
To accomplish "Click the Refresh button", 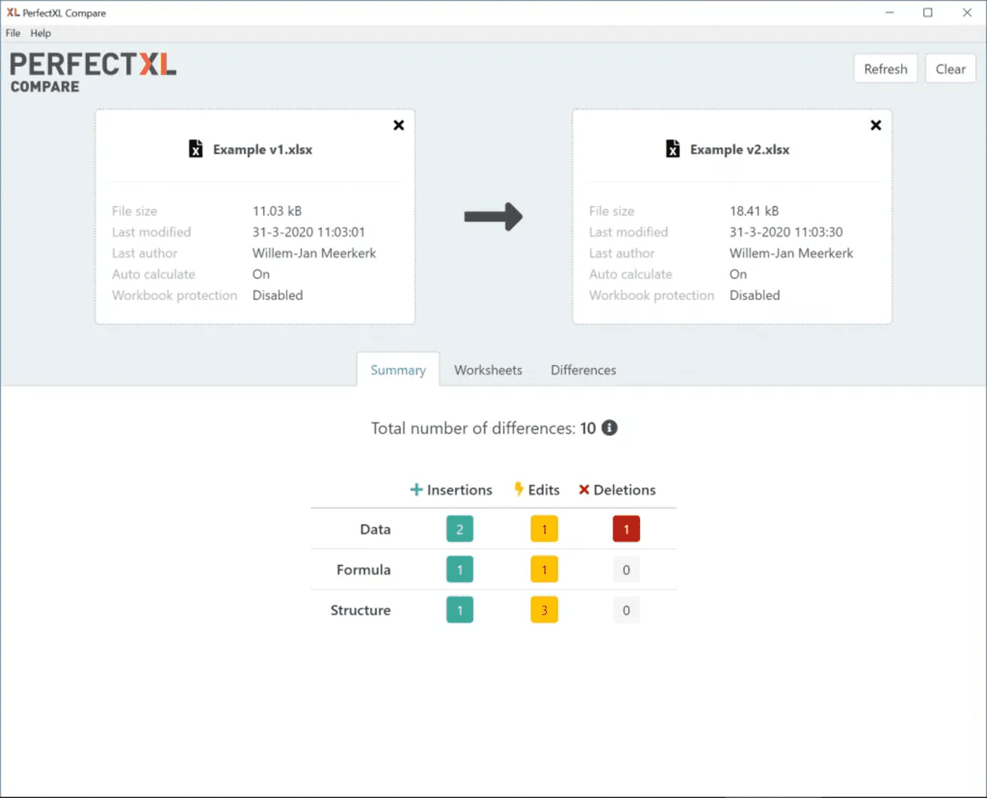I will pyautogui.click(x=886, y=69).
